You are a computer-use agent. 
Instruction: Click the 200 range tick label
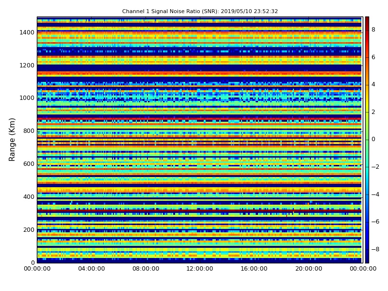click(x=29, y=229)
